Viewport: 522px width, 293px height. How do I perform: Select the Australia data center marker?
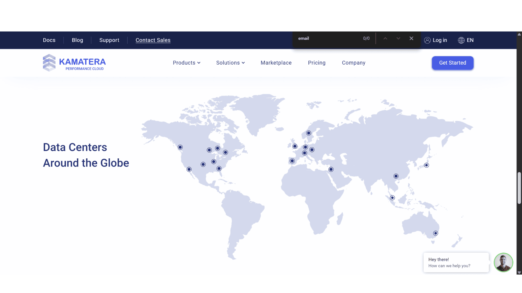(436, 233)
